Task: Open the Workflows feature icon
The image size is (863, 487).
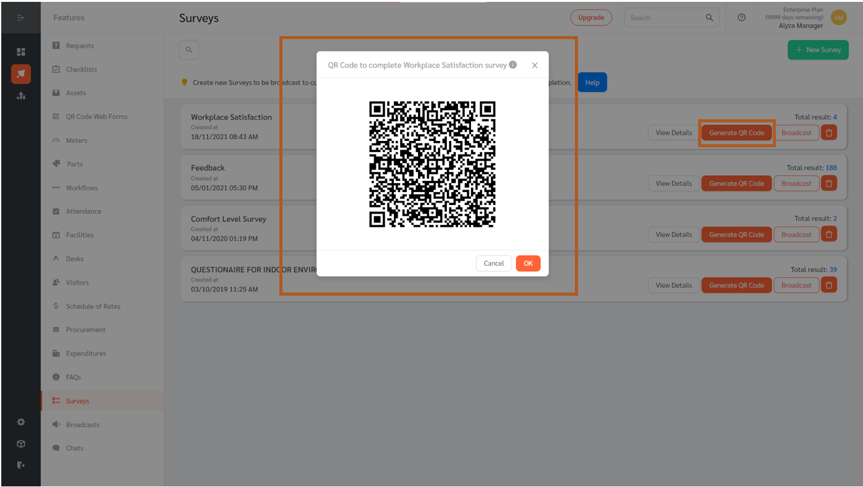Action: (x=55, y=187)
